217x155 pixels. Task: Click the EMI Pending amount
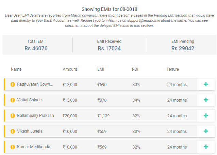point(183,49)
